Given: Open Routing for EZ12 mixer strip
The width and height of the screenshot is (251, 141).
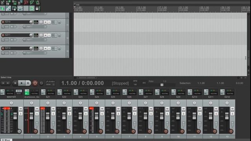Looking at the screenshot, I should point(230,92).
